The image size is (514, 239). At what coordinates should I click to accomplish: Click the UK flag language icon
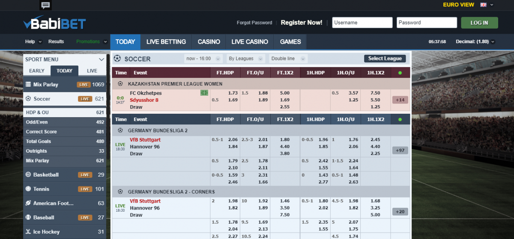(483, 5)
